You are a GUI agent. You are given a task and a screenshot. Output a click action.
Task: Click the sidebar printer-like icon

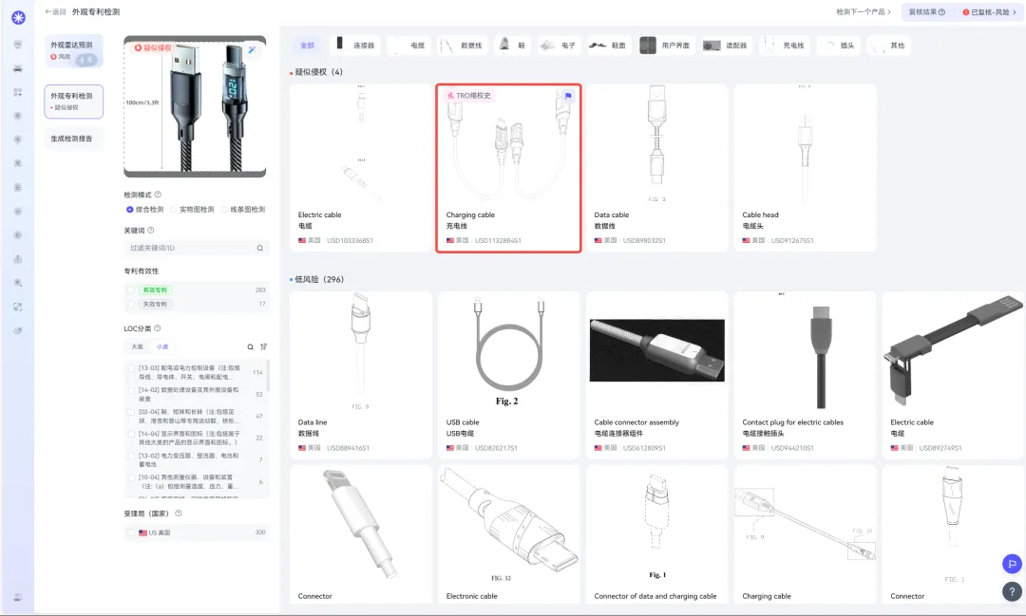click(x=18, y=68)
